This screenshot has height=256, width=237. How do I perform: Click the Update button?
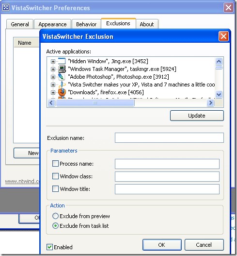pyautogui.click(x=197, y=116)
